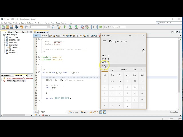Switch Calculator to bit toggling keypad
Viewport: 183px width, 137px height.
point(112,70)
